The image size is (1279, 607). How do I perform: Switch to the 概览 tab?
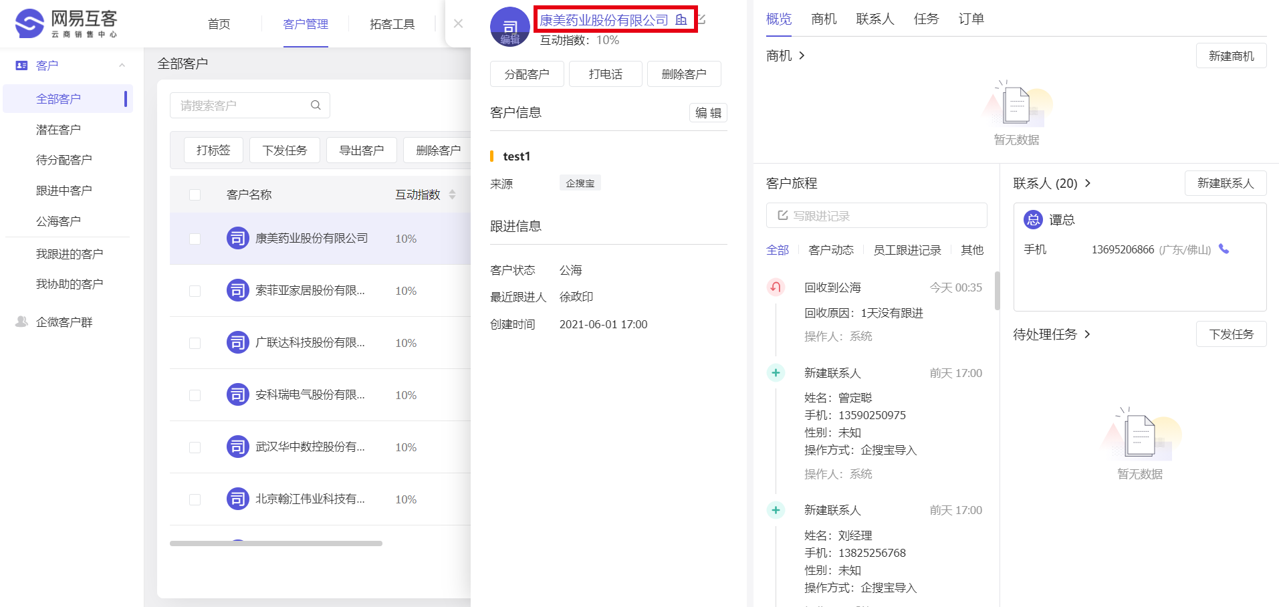pyautogui.click(x=779, y=19)
